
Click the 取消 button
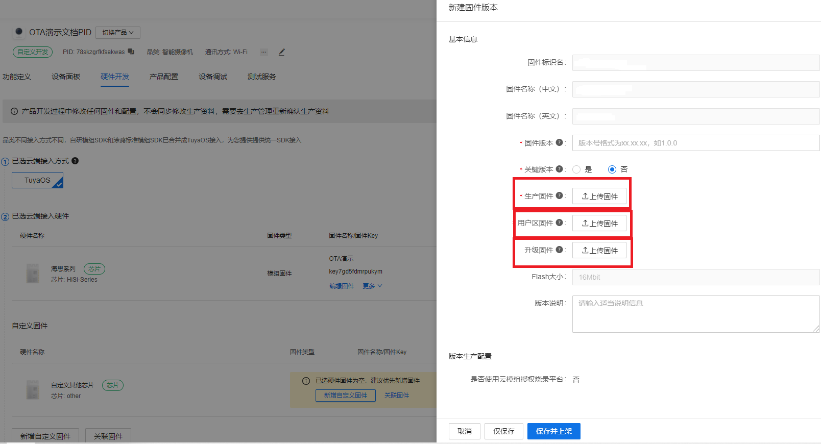pos(465,431)
